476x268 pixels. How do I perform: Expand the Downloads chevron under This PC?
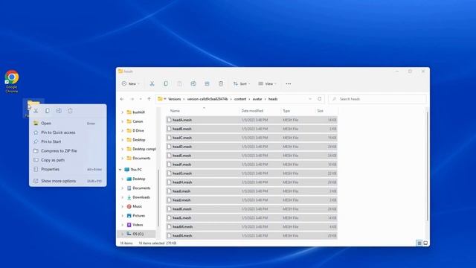(122, 197)
